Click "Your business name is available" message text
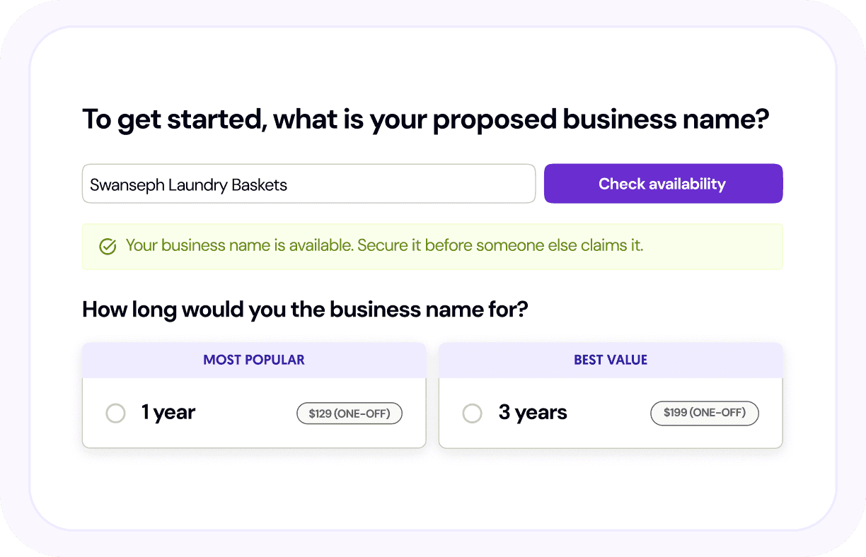Image resolution: width=866 pixels, height=557 pixels. [239, 246]
